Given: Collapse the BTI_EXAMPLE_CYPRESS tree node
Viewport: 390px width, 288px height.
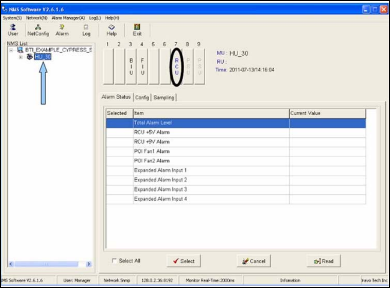Looking at the screenshot, I should click(11, 50).
